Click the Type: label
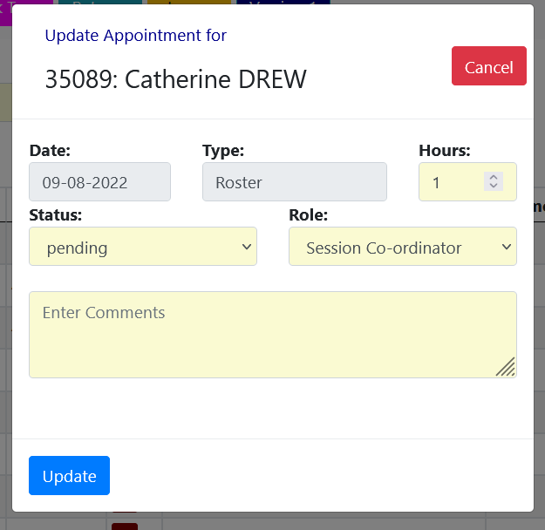This screenshot has width=545, height=530. point(223,150)
